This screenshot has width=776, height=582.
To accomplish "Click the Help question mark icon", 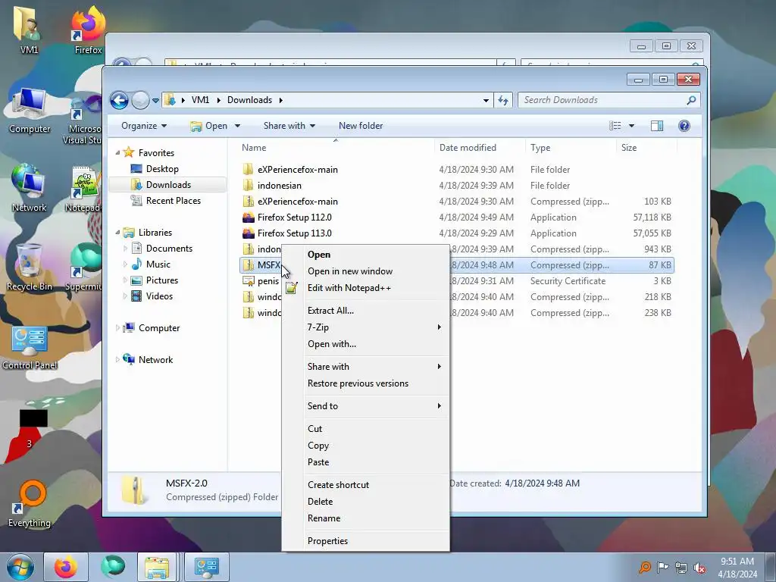I will (684, 126).
